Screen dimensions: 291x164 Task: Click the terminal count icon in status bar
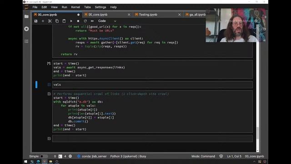60,156
